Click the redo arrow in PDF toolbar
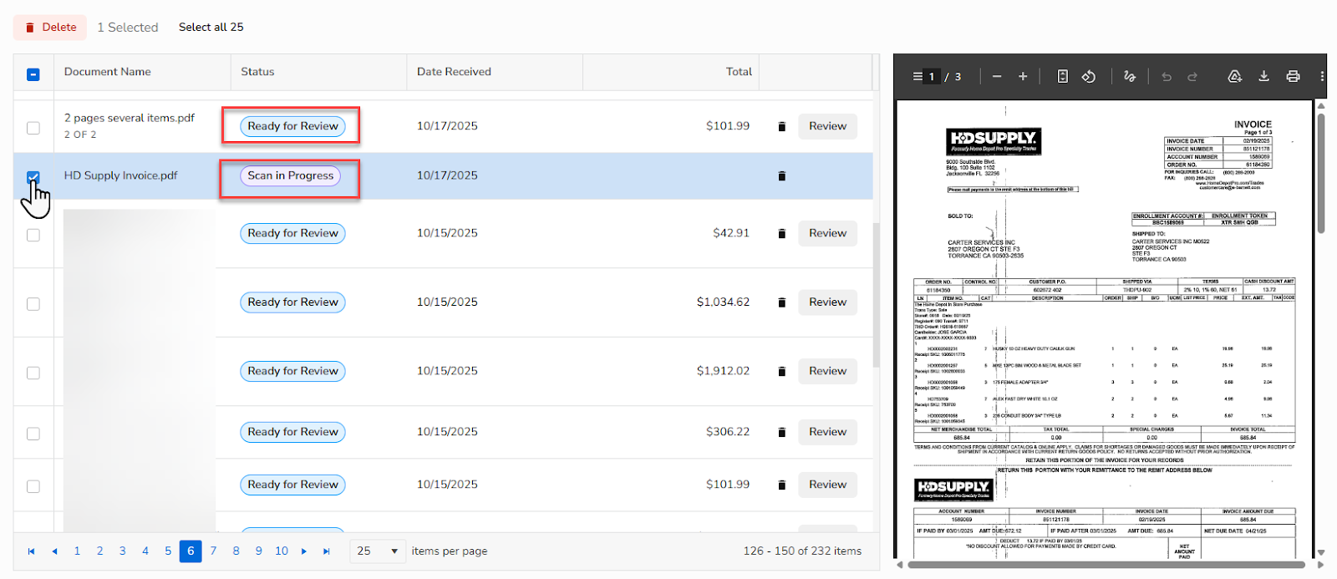 (1192, 76)
